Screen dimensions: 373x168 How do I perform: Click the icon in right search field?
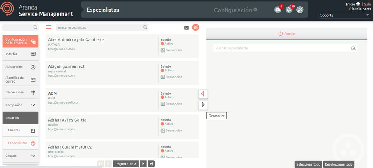point(354,48)
